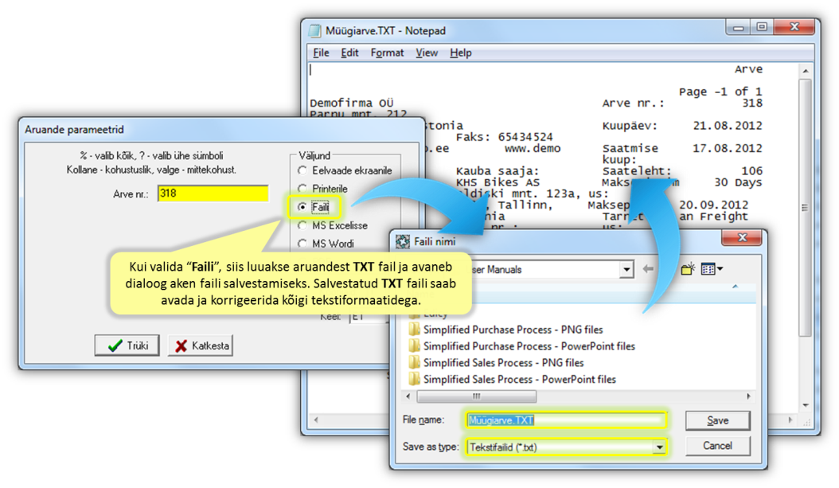Click the yellow 'Arve nr.' field
839x488 pixels.
213,193
